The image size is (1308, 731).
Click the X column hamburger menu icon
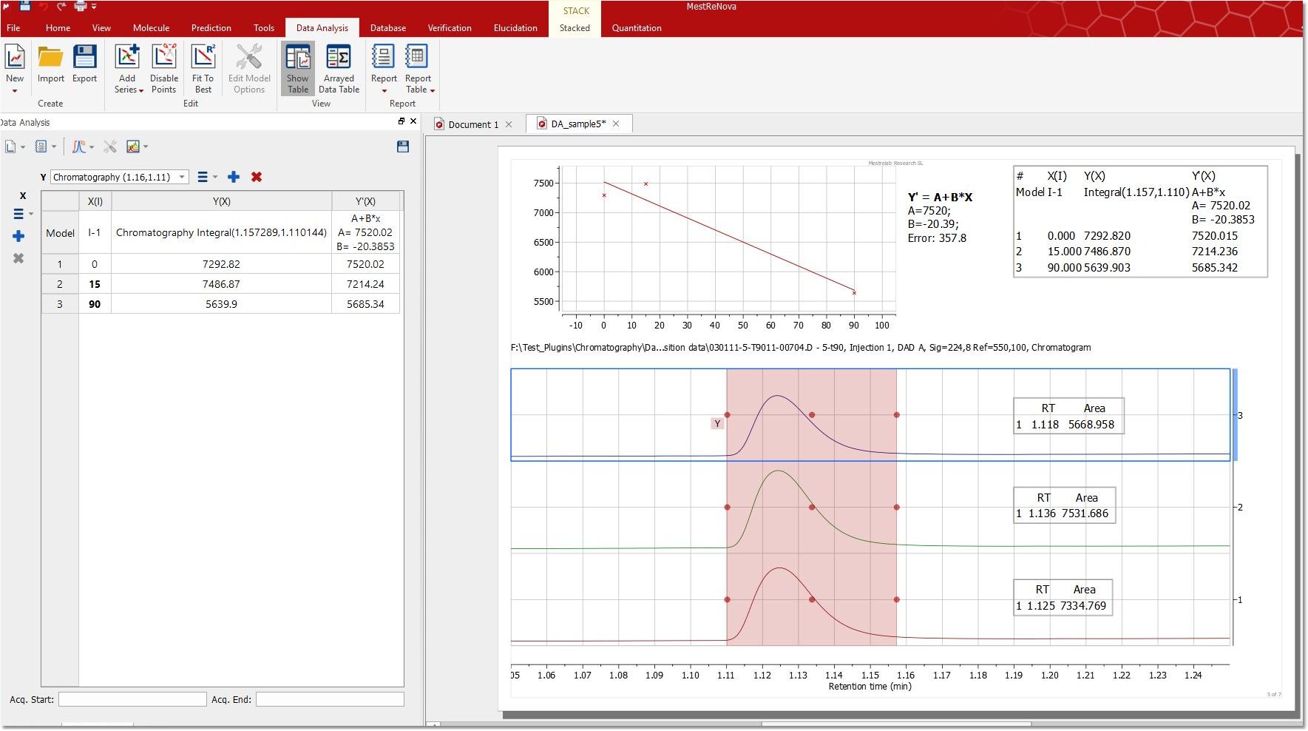[x=18, y=214]
